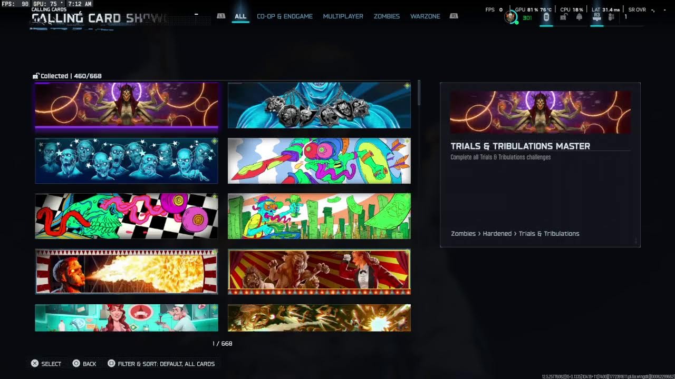The width and height of the screenshot is (675, 379).
Task: Pick the teal diner with red-haired woman card
Action: point(127,318)
